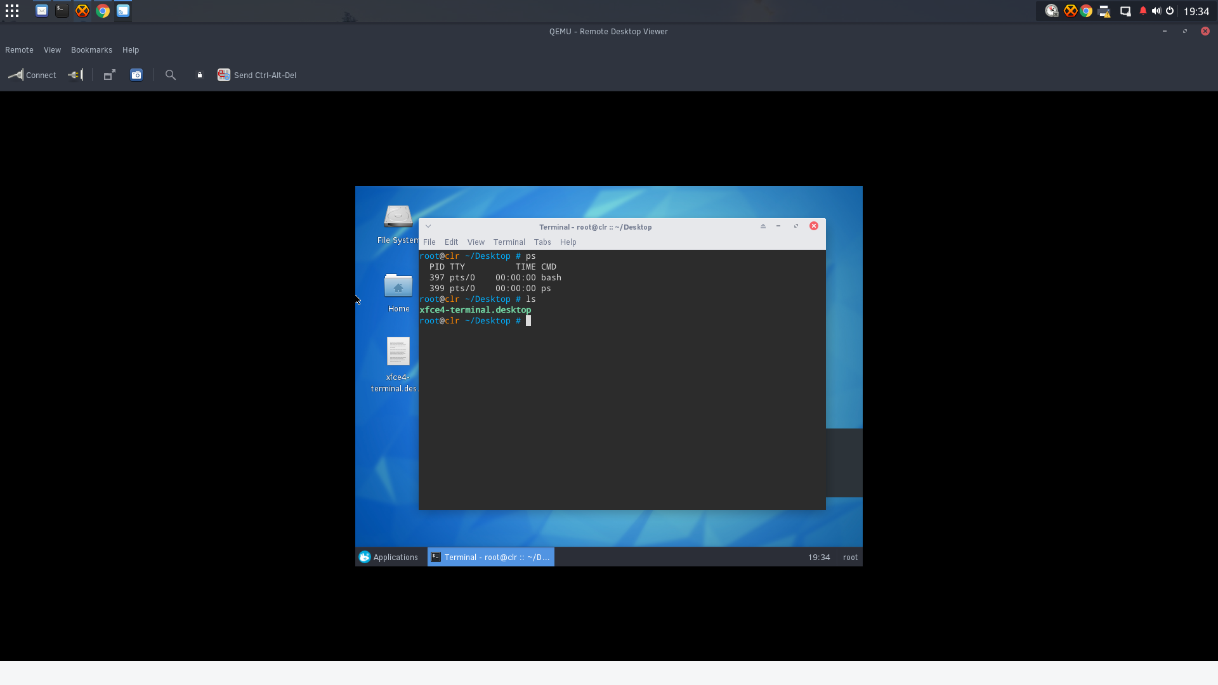Click the power button in the tray
The image size is (1218, 685).
(1170, 11)
